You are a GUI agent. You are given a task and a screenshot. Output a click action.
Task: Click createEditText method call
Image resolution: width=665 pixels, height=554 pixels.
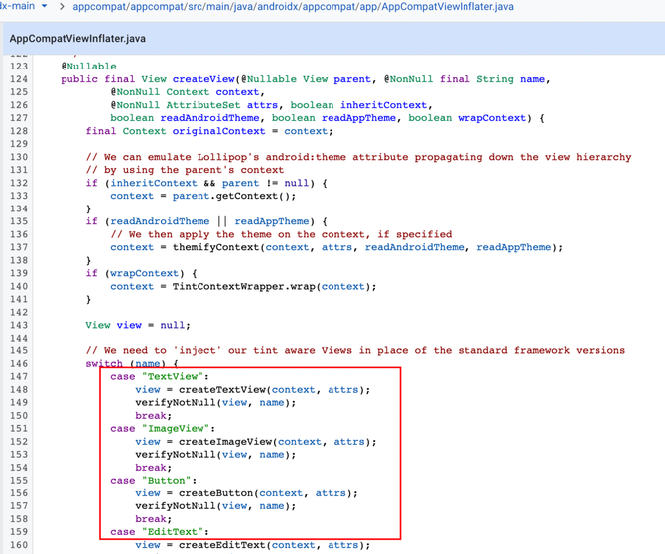click(210, 544)
